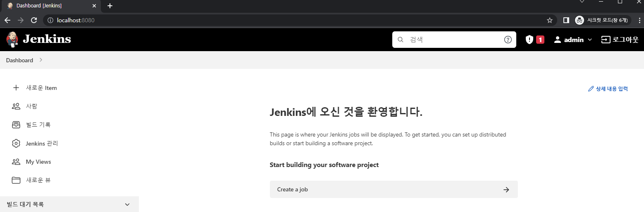Open 상세 내용 입력 description editor
Screen dimensions: 644x212
click(x=612, y=89)
